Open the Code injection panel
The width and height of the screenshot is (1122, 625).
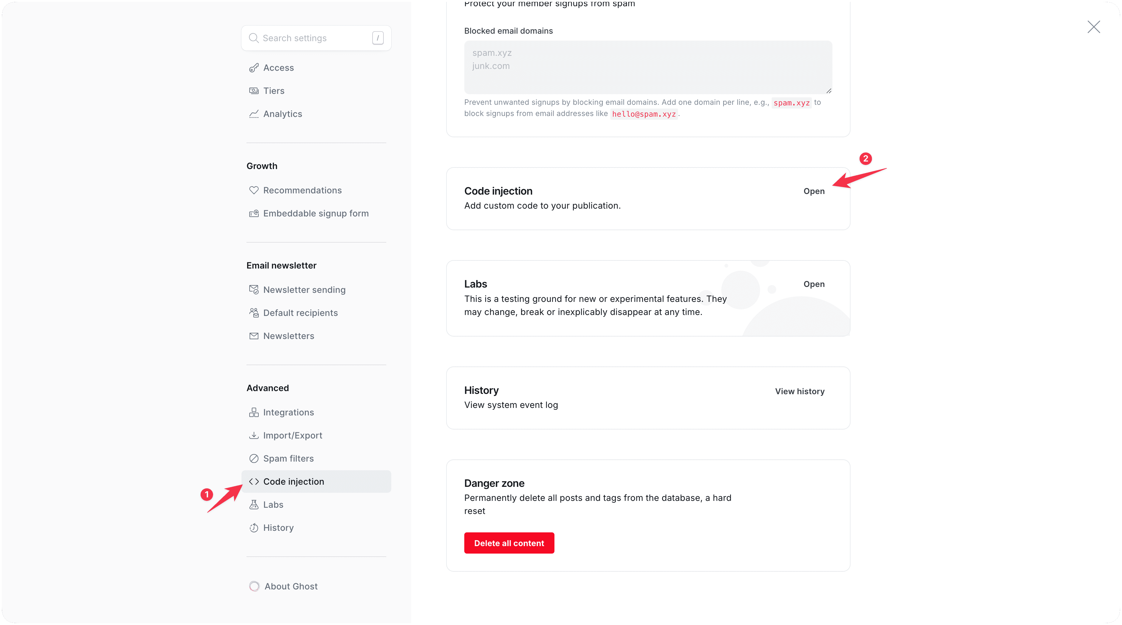[x=814, y=191]
